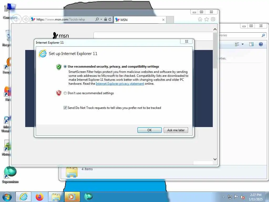Click Action Center flag icon
The width and height of the screenshot is (269, 202).
pyautogui.click(x=236, y=197)
